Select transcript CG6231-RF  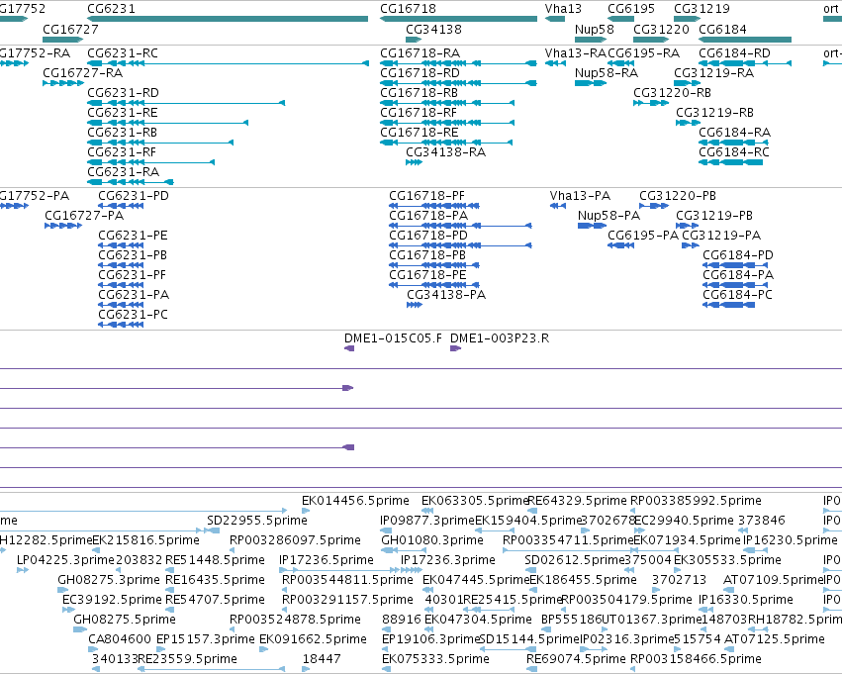(151, 162)
